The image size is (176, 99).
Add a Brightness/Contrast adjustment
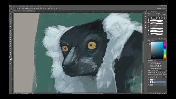pos(152,64)
